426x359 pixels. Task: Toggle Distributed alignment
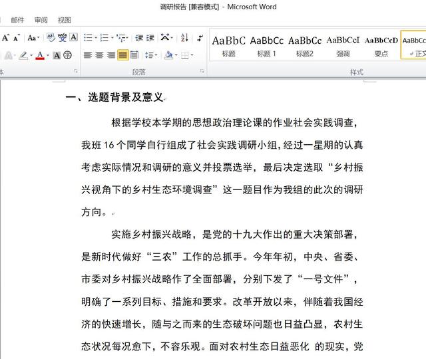[134, 55]
